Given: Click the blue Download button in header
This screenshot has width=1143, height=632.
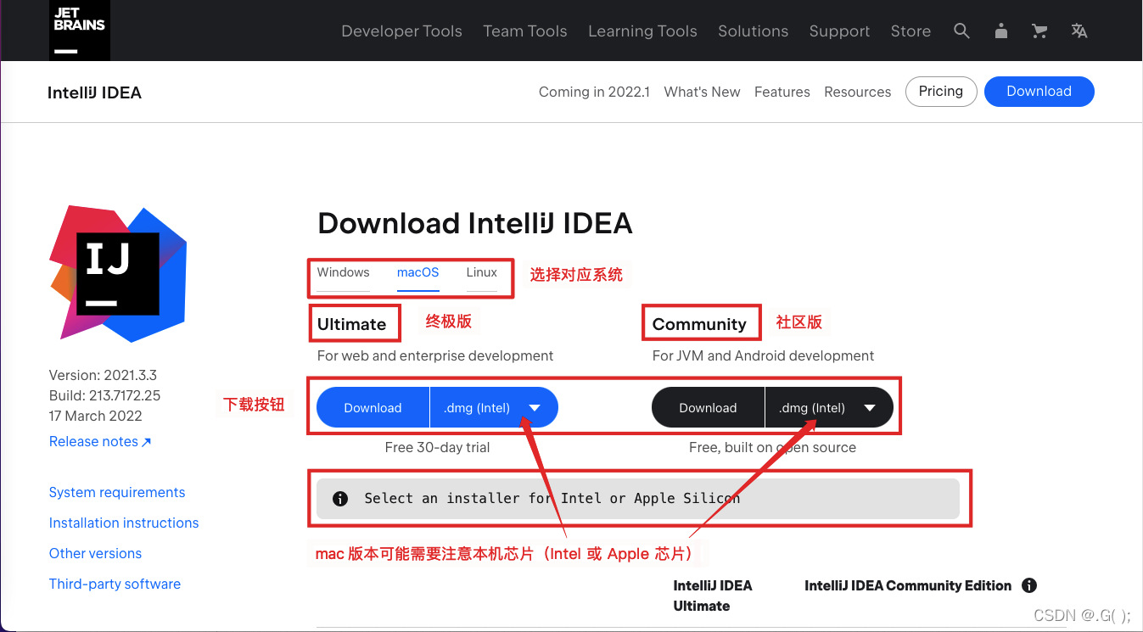Looking at the screenshot, I should tap(1039, 92).
